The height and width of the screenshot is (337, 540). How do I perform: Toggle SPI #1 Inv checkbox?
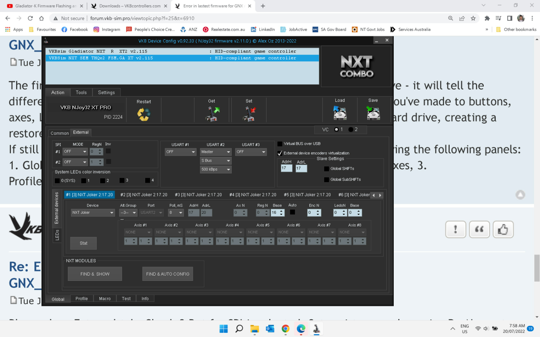click(108, 151)
